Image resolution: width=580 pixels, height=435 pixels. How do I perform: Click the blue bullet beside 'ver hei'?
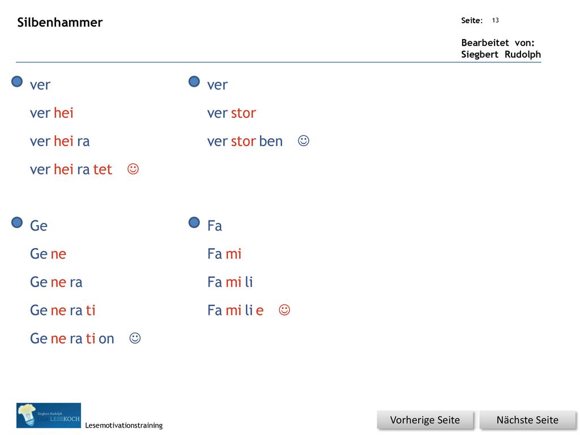click(17, 82)
